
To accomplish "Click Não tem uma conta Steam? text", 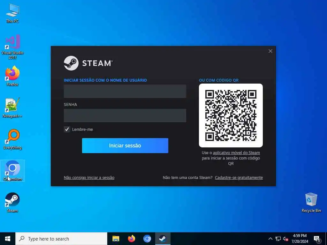I will point(187,178).
